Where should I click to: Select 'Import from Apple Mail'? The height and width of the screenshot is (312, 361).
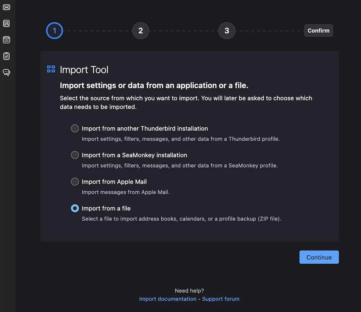tap(75, 181)
